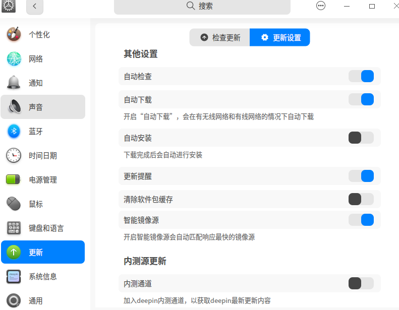Image resolution: width=399 pixels, height=310 pixels.
Task: Click the 内测通道 row label
Action: point(138,284)
